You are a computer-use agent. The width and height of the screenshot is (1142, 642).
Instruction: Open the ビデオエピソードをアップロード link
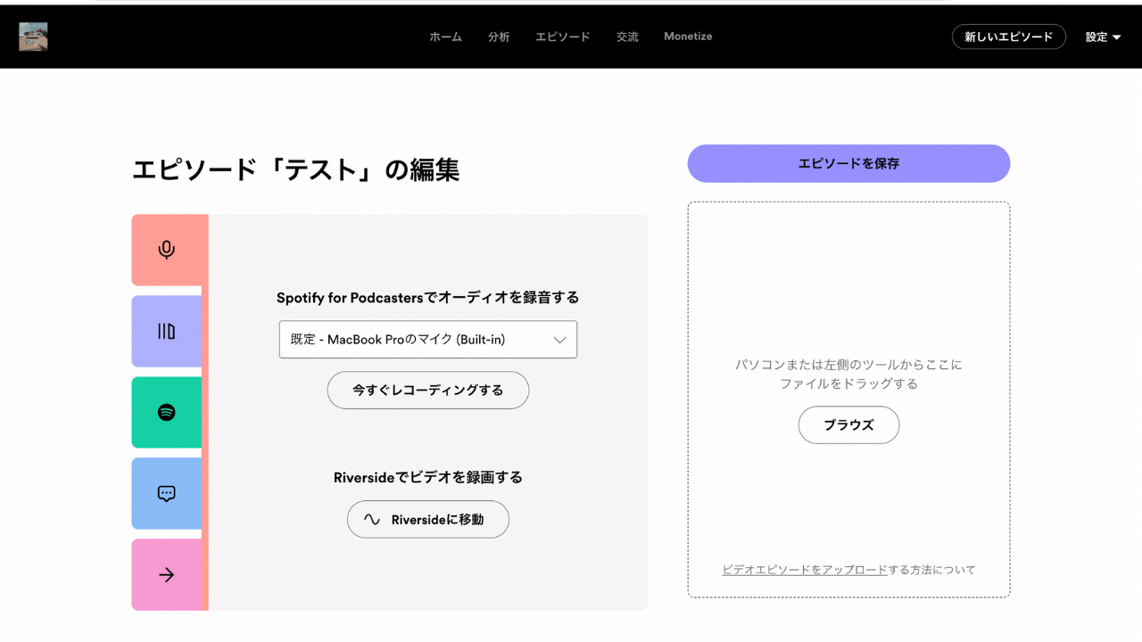(805, 570)
